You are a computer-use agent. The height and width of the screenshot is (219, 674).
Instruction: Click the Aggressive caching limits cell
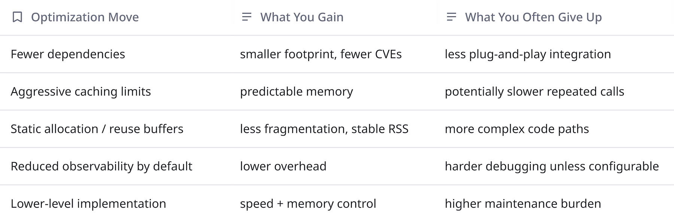coord(81,92)
